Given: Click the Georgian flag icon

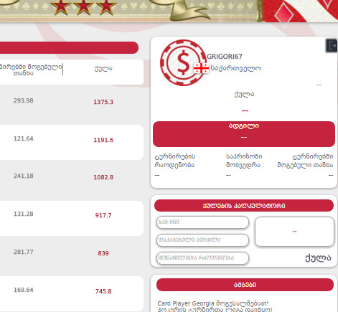Looking at the screenshot, I should [201, 68].
